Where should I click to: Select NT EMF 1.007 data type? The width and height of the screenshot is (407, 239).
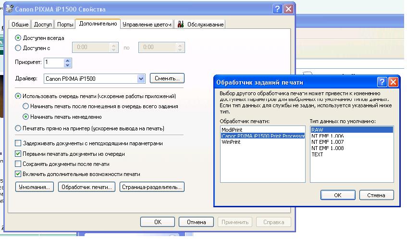pyautogui.click(x=352, y=142)
